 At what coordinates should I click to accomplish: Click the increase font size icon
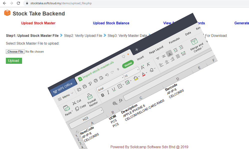coord(142,67)
